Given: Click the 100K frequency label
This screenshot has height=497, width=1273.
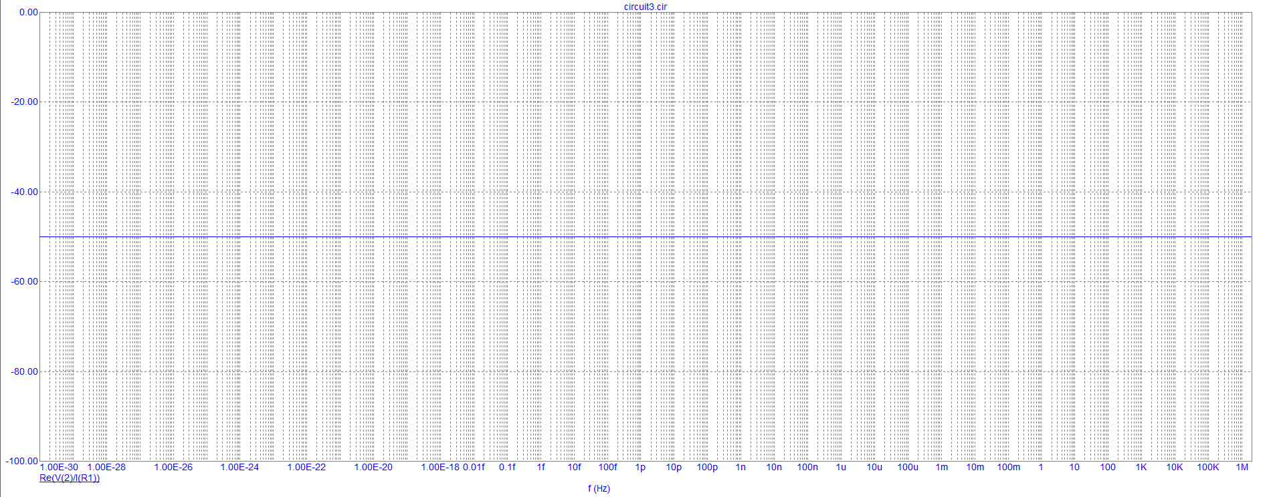Looking at the screenshot, I should click(1208, 467).
